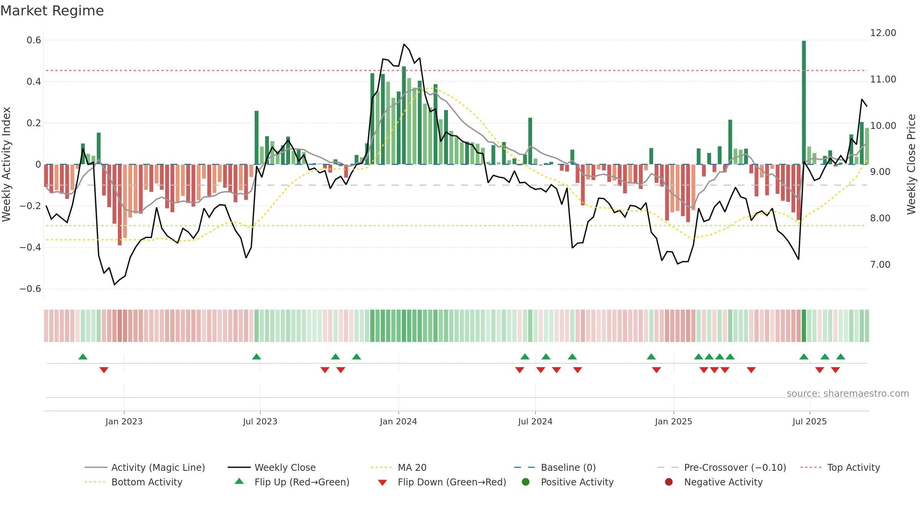The height and width of the screenshot is (518, 922).
Task: Click the Market Regime chart title
Action: point(52,11)
